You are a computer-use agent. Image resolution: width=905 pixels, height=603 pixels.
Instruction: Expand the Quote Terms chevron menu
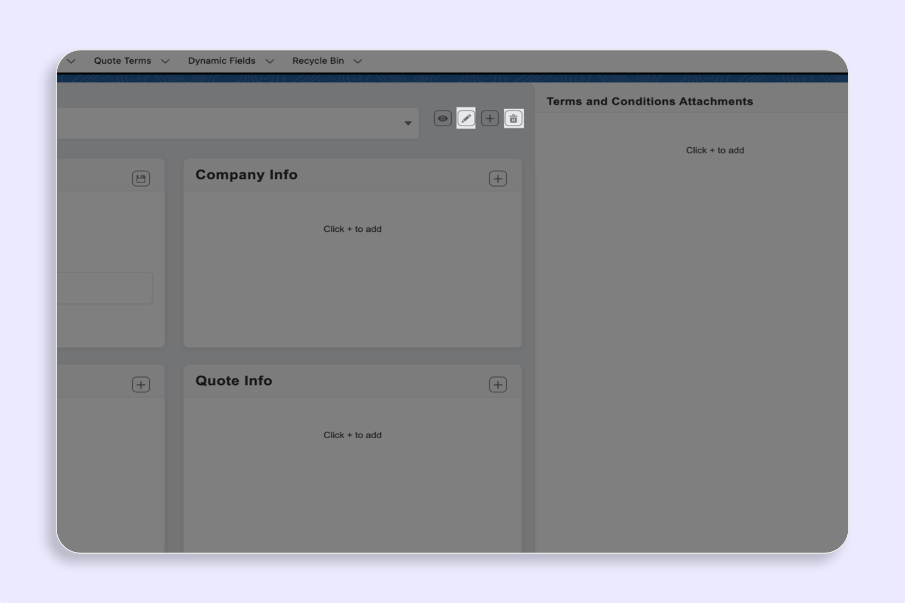pyautogui.click(x=166, y=61)
